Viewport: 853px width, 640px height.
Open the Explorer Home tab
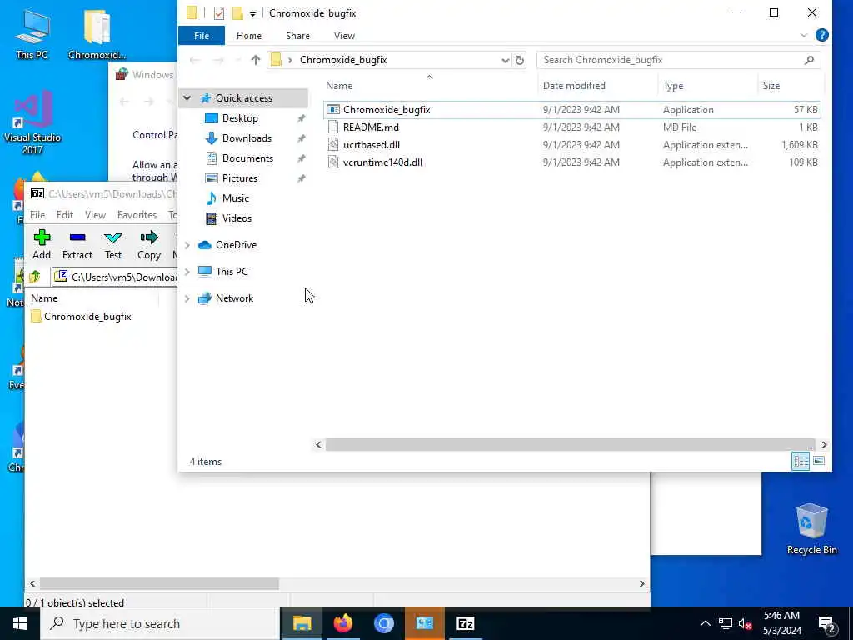point(248,35)
